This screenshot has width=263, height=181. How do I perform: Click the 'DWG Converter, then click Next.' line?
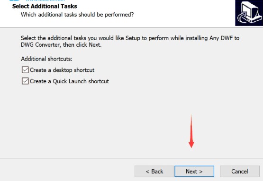[61, 45]
